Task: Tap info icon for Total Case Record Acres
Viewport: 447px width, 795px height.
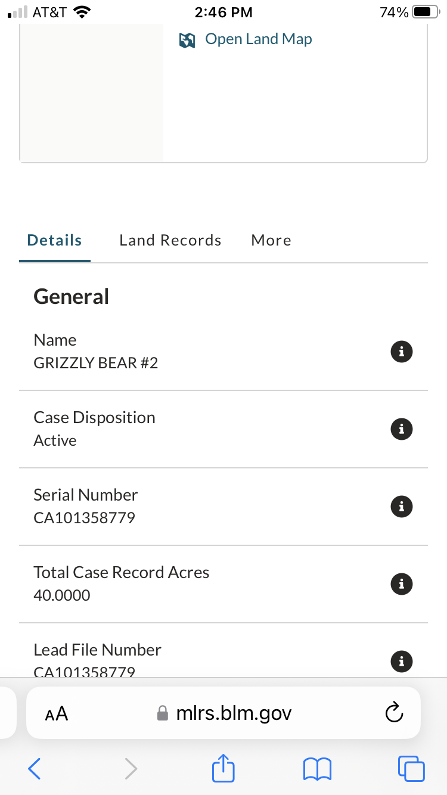Action: 401,584
